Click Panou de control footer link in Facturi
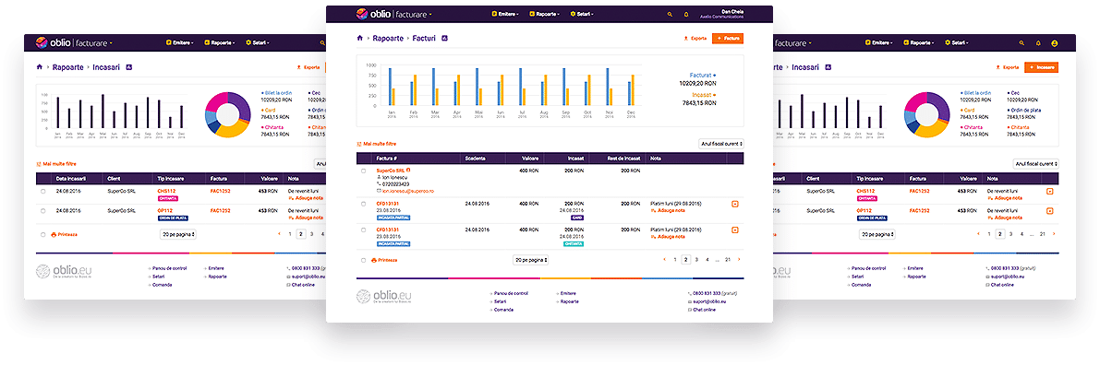This screenshot has height=365, width=1100. (510, 293)
